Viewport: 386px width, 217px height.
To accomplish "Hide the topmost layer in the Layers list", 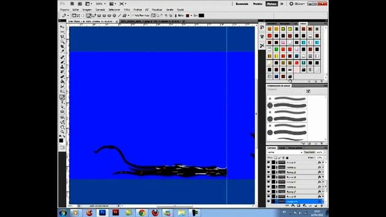I will pos(268,162).
